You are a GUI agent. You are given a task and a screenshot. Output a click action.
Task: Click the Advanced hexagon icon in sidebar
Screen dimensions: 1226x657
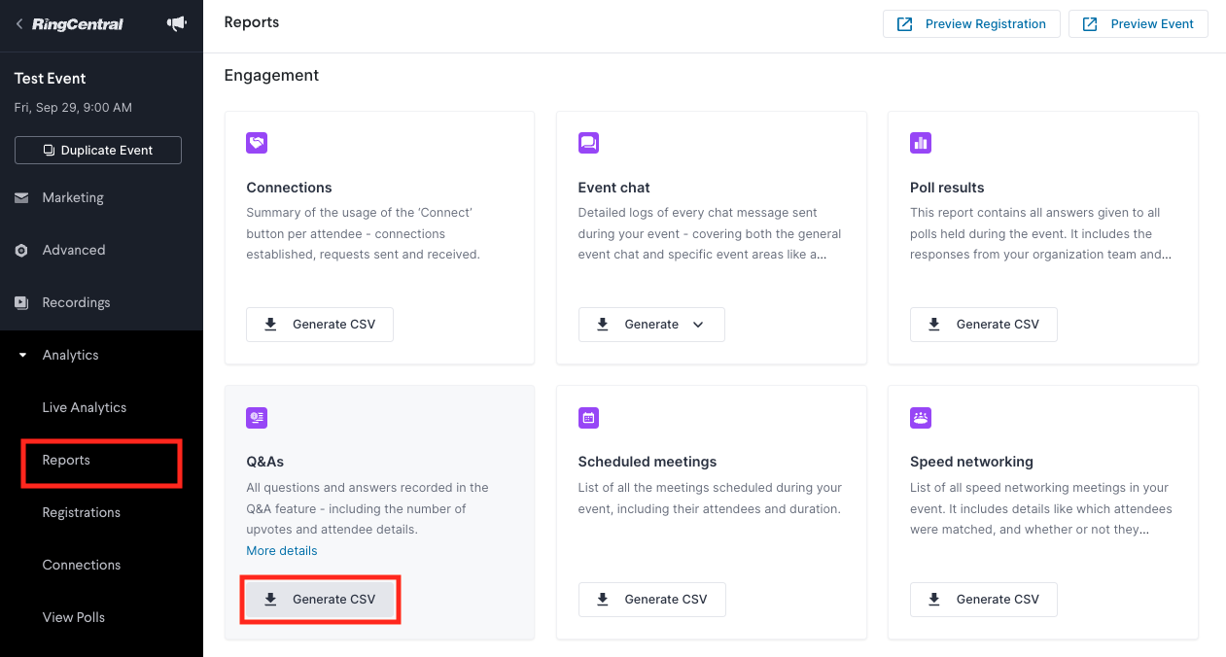pos(21,250)
